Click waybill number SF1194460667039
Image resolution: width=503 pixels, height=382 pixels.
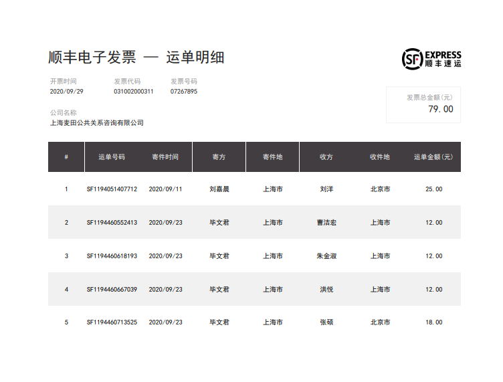(x=112, y=290)
